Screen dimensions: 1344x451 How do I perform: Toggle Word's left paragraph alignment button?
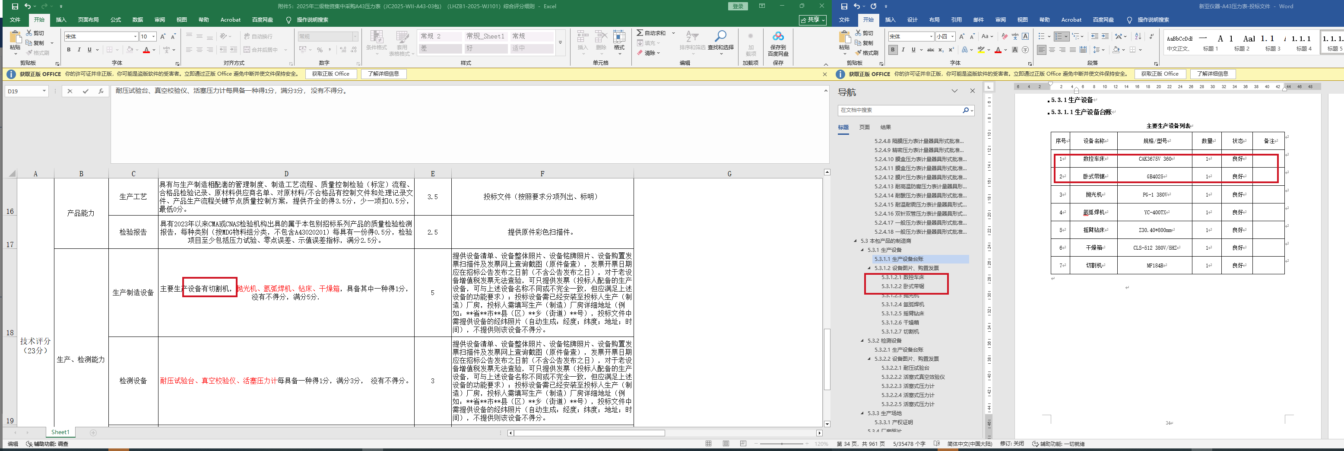[x=1041, y=50]
